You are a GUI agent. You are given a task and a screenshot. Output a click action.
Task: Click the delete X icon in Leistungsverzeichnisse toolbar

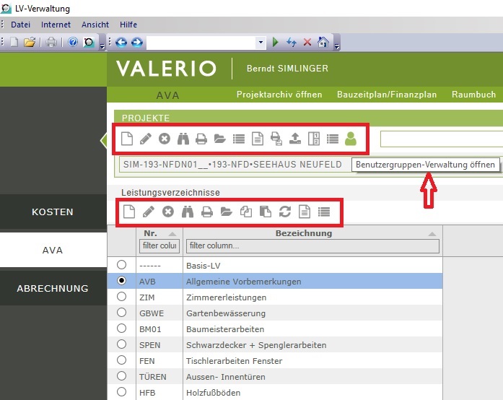point(167,212)
